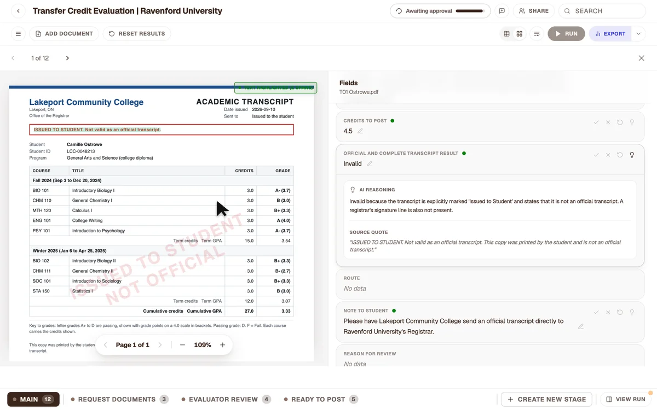Image resolution: width=657 pixels, height=410 pixels.
Task: Collapse AI reasoning for Transcript Result
Action: point(632,155)
